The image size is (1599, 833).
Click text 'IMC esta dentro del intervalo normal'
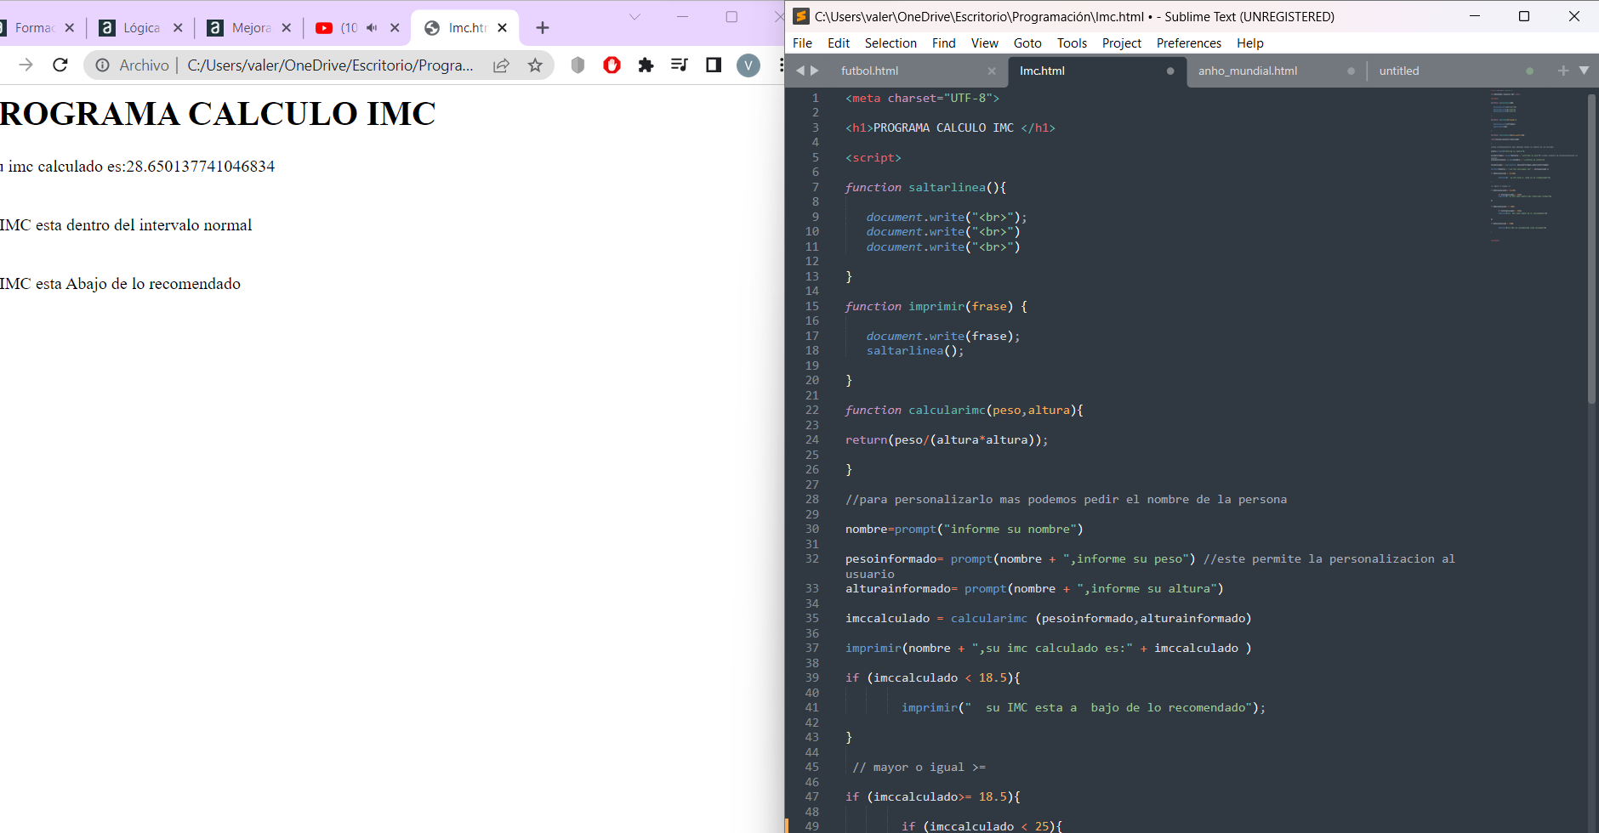click(126, 225)
